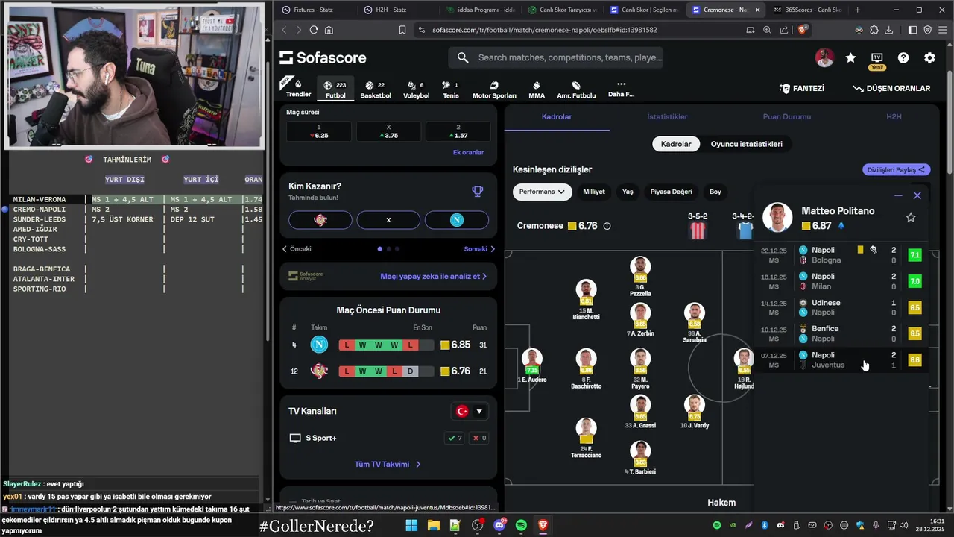The width and height of the screenshot is (954, 537).
Task: Open the Basketbol sport section
Action: 375,89
